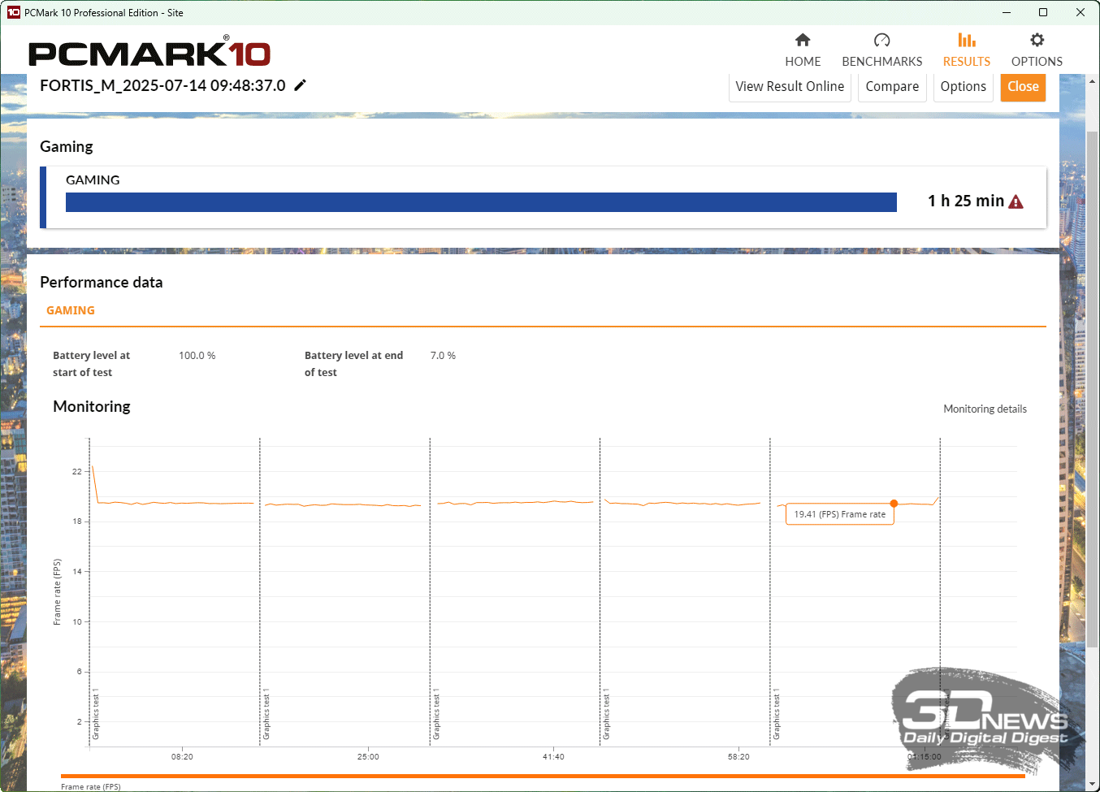Click the PCMark 10 app icon in title bar

click(x=13, y=12)
